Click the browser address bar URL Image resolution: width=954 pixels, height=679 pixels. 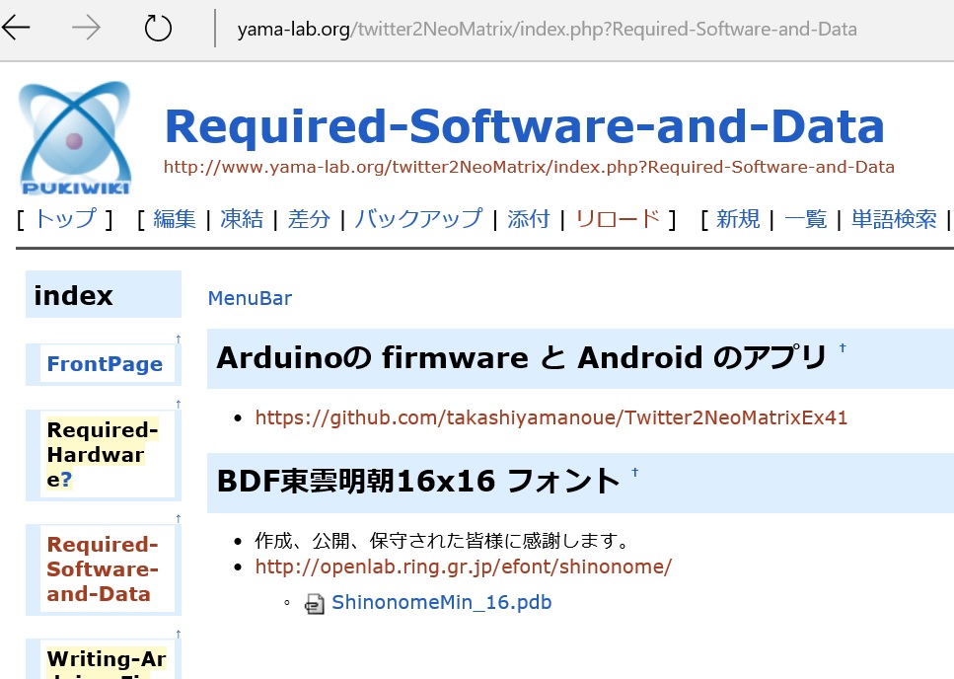click(x=547, y=29)
